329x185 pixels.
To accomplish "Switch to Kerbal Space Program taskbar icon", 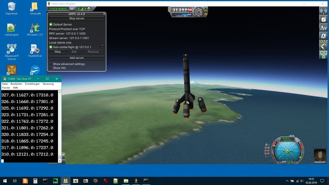I will [136, 181].
